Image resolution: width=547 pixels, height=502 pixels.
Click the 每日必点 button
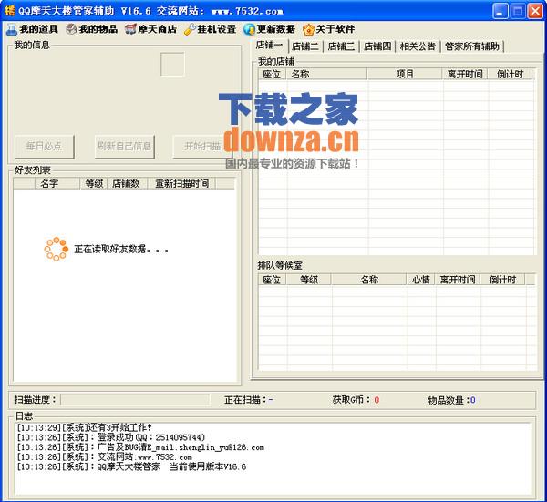[x=45, y=147]
